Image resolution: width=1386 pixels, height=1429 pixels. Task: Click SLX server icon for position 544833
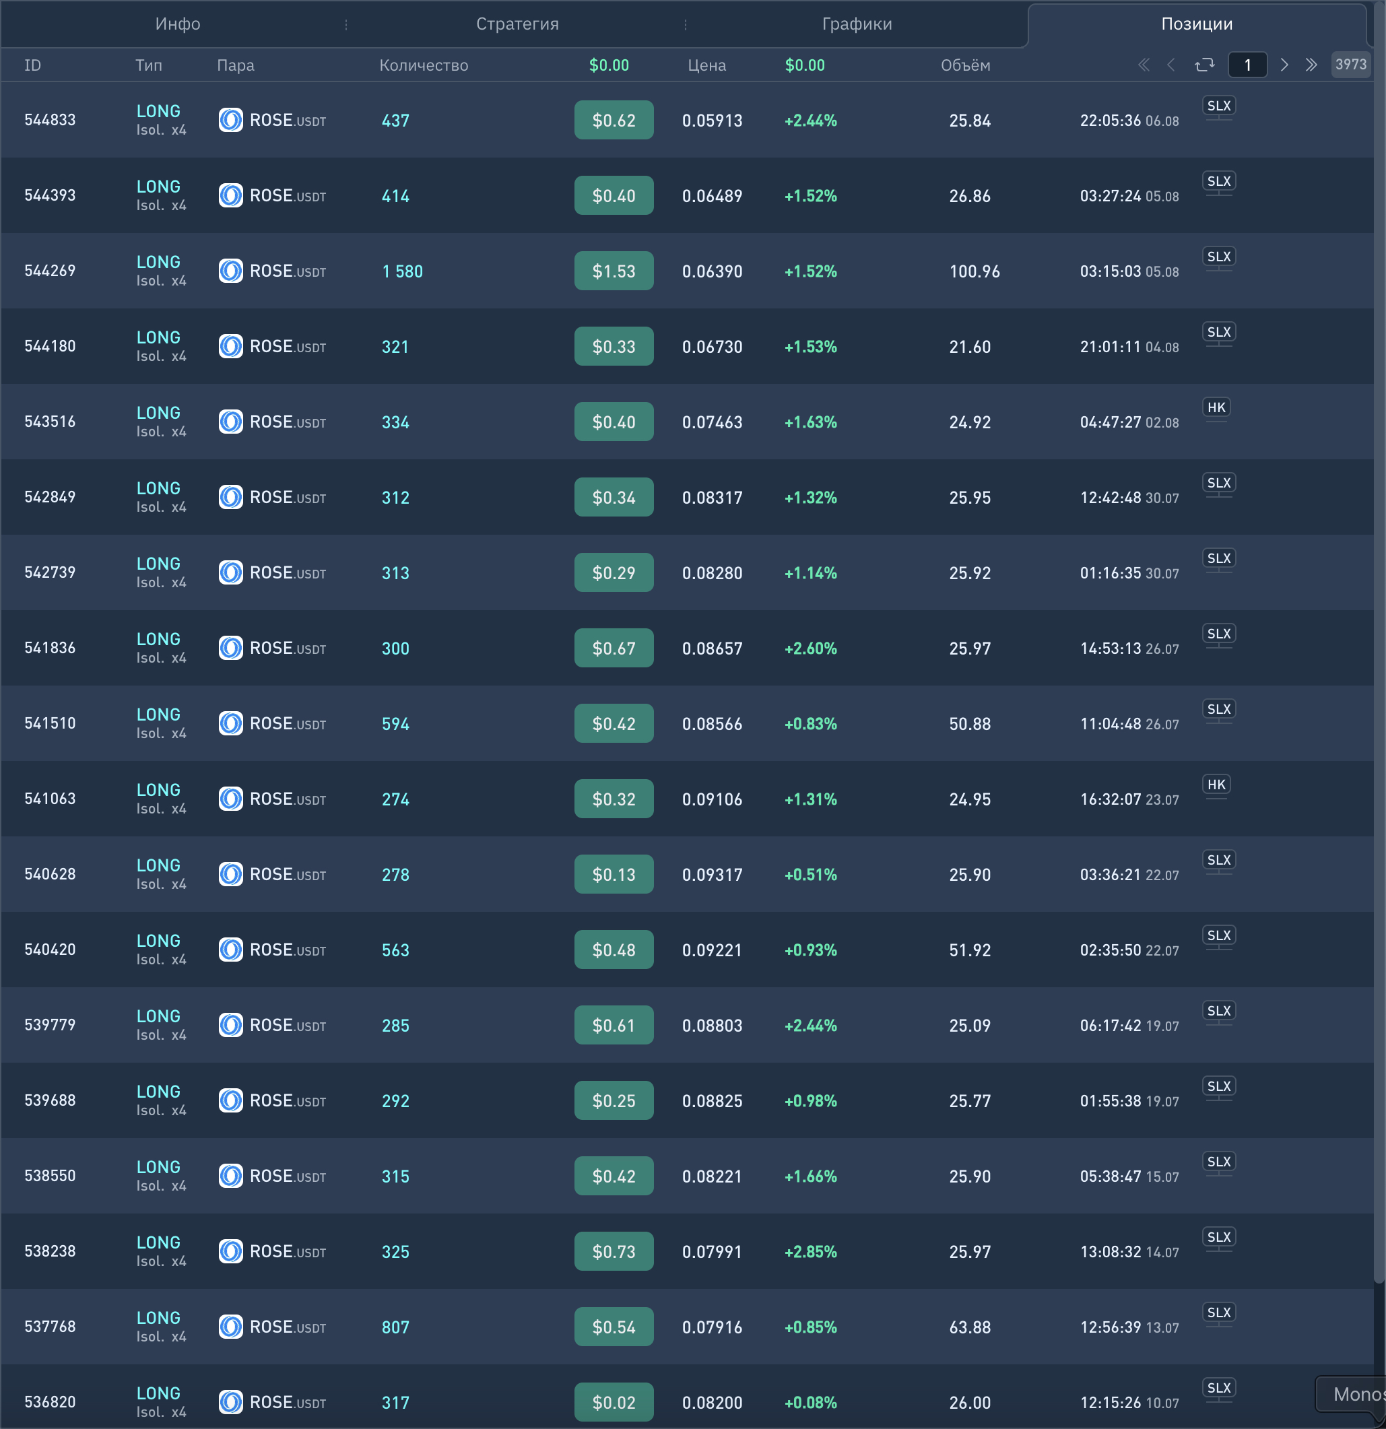tap(1218, 106)
